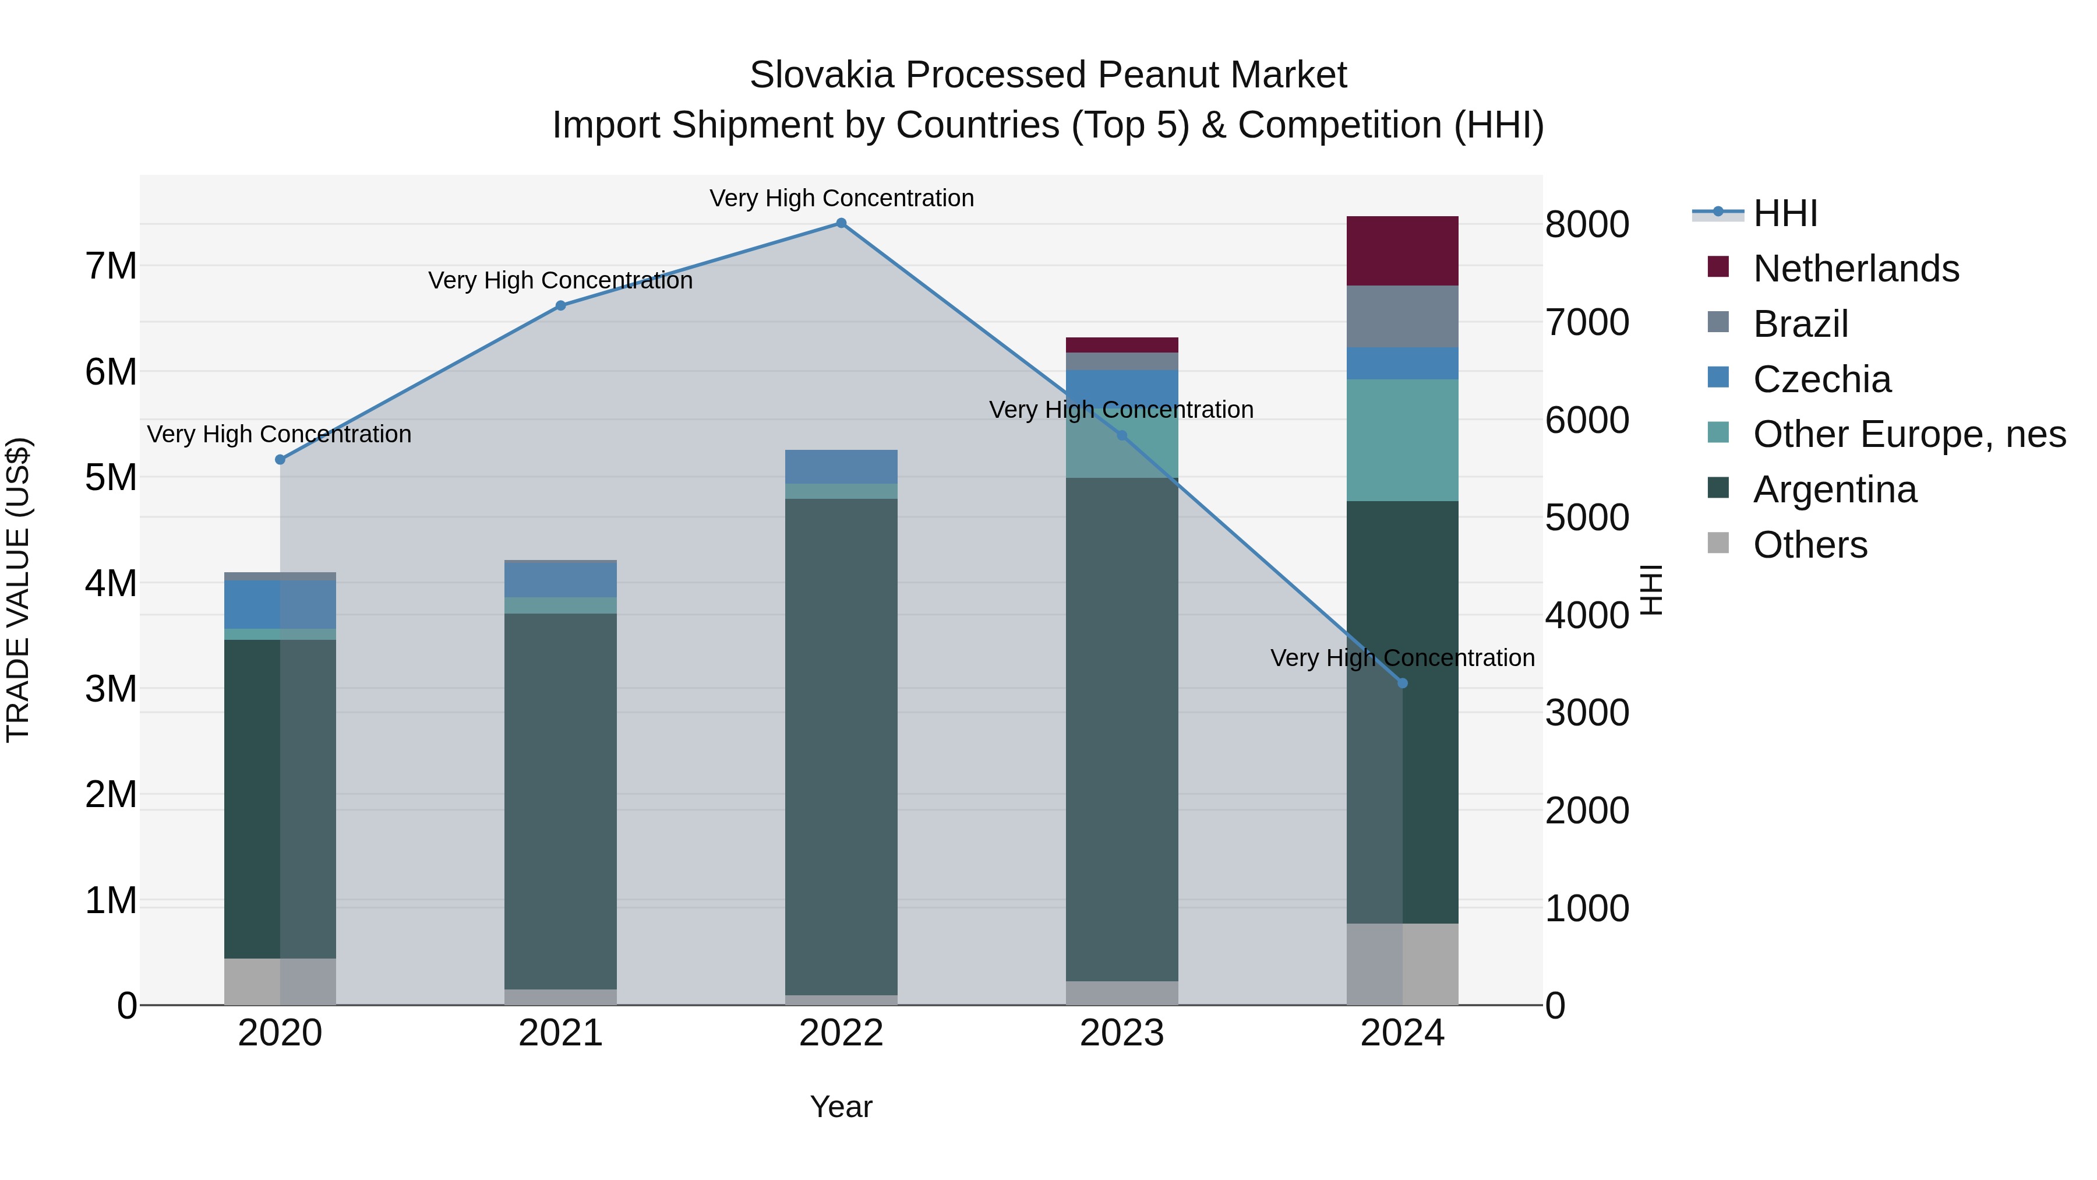The width and height of the screenshot is (2097, 1180).
Task: Click the Netherlands maroon legend swatch
Action: (x=1718, y=266)
